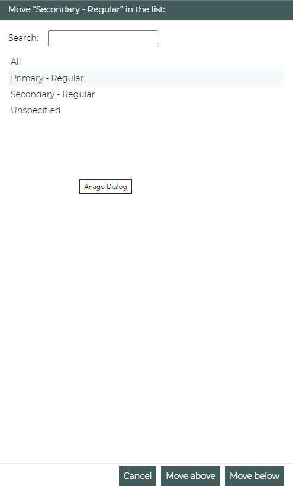The height and width of the screenshot is (486, 293).
Task: Click the "Anago Dialog" tooltip label
Action: pos(105,187)
